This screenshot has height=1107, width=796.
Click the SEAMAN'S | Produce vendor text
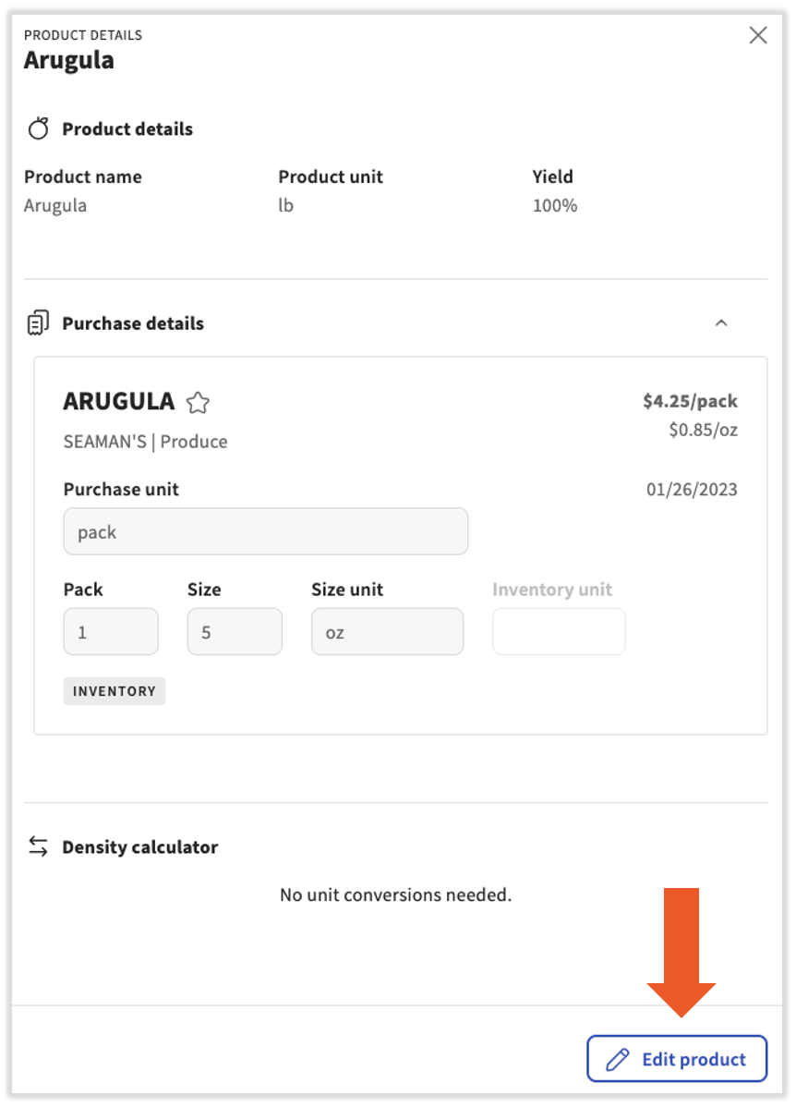click(145, 442)
